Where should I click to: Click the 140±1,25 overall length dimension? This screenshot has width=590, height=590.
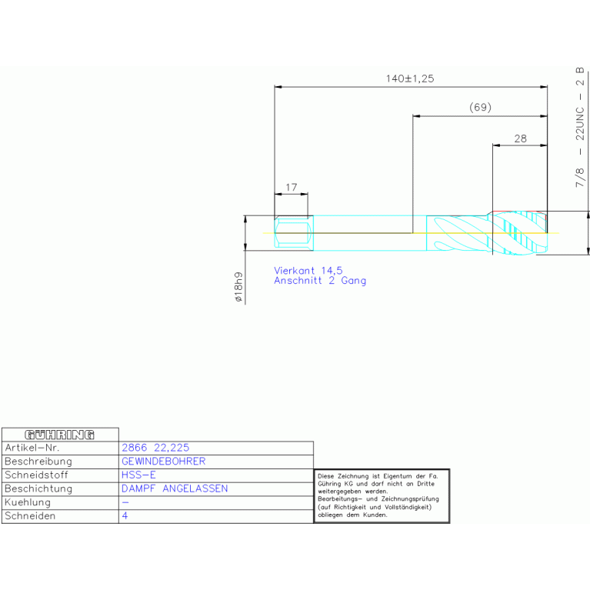(x=410, y=78)
